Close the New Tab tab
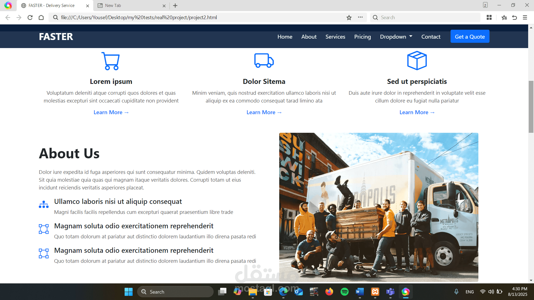 click(x=164, y=6)
